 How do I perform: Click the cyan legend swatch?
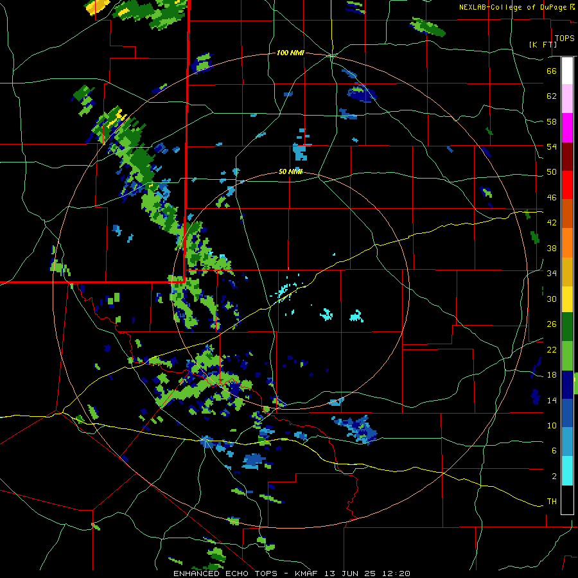tap(567, 471)
